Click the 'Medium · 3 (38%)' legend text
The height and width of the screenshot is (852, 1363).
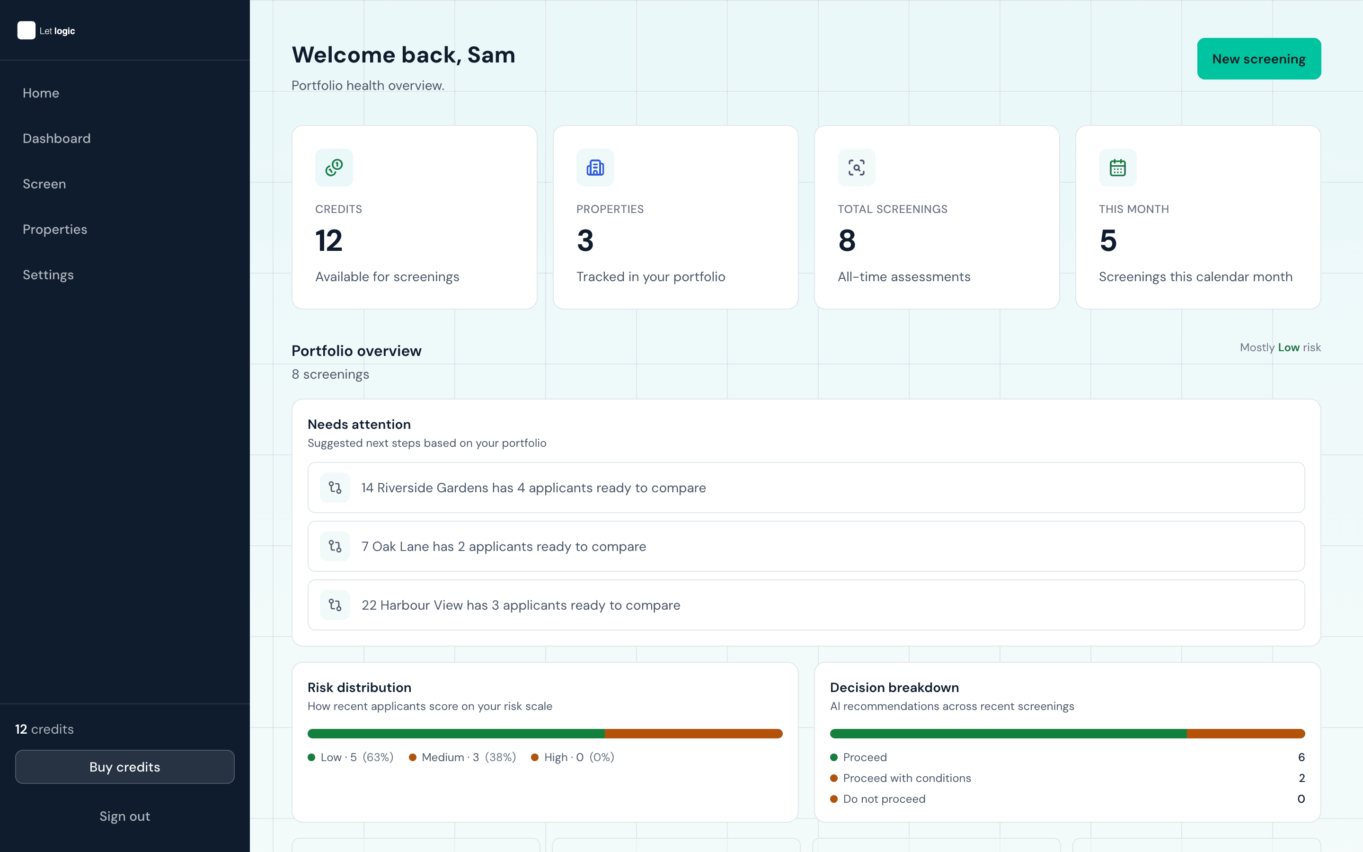click(x=469, y=757)
